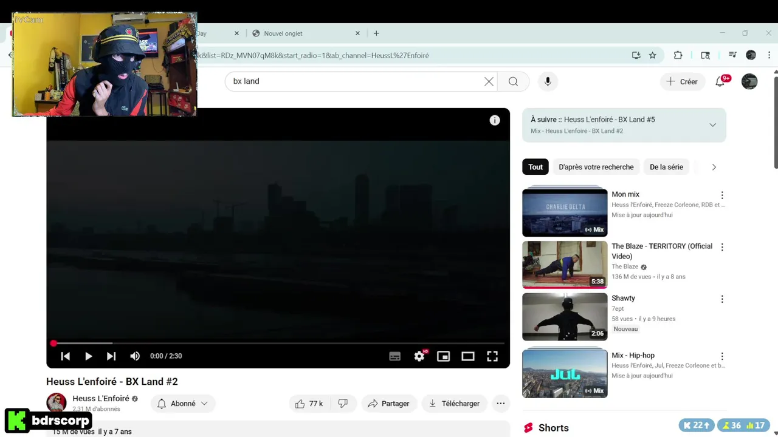Switch to theater mode
Image resolution: width=778 pixels, height=437 pixels.
coord(468,356)
